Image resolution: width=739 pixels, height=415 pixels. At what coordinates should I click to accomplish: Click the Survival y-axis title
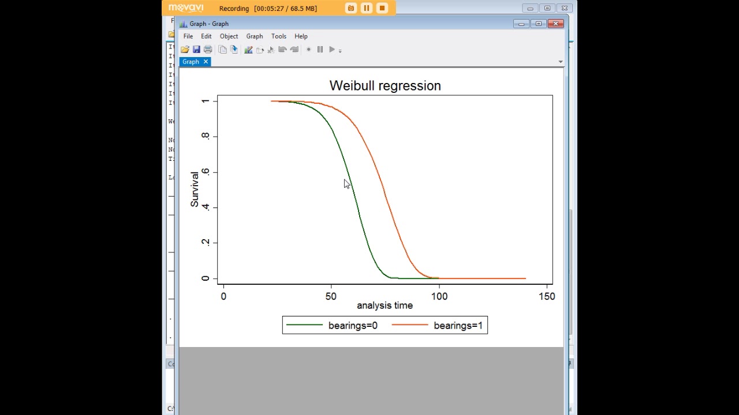point(195,190)
